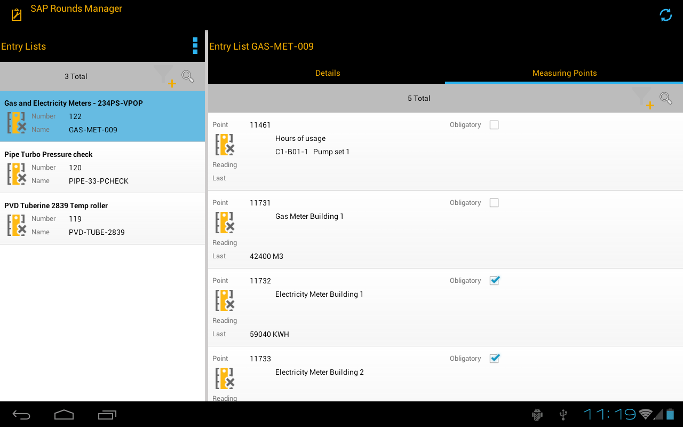
Task: Uncheck Obligatory for point 11733
Action: (x=495, y=359)
